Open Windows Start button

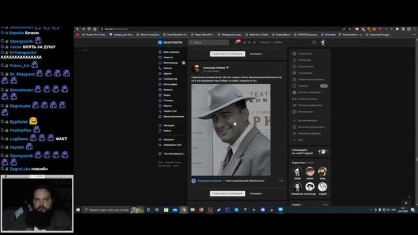coord(78,210)
